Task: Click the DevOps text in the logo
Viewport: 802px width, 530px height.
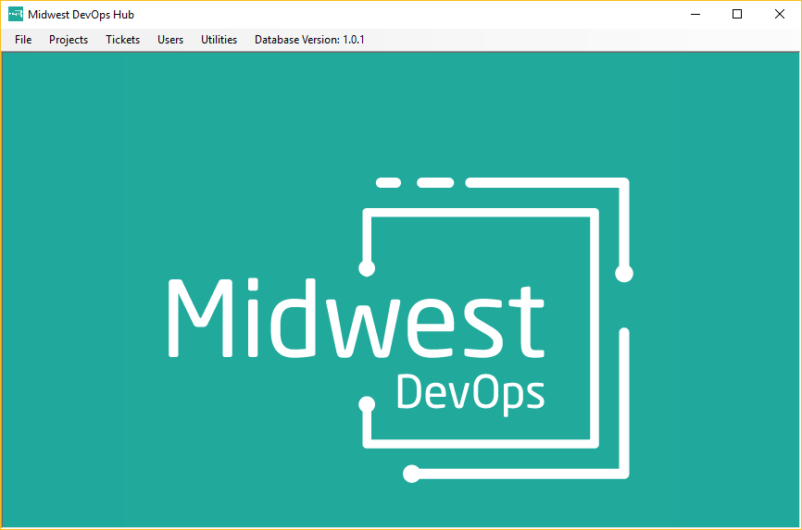Action: (470, 392)
